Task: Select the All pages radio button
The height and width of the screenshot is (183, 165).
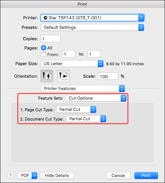Action: click(44, 48)
